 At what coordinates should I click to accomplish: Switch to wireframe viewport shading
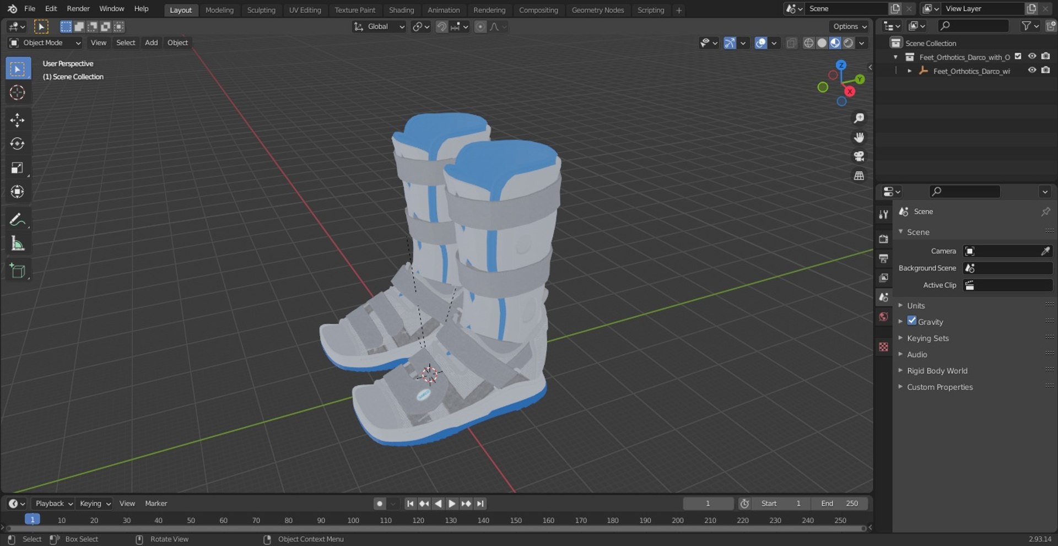click(x=808, y=43)
